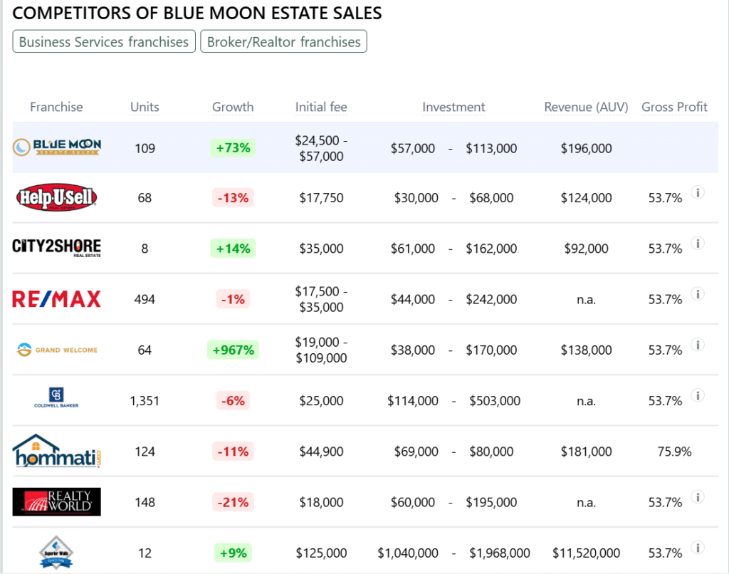Click the Franchise column header
The height and width of the screenshot is (574, 729).
tap(56, 107)
